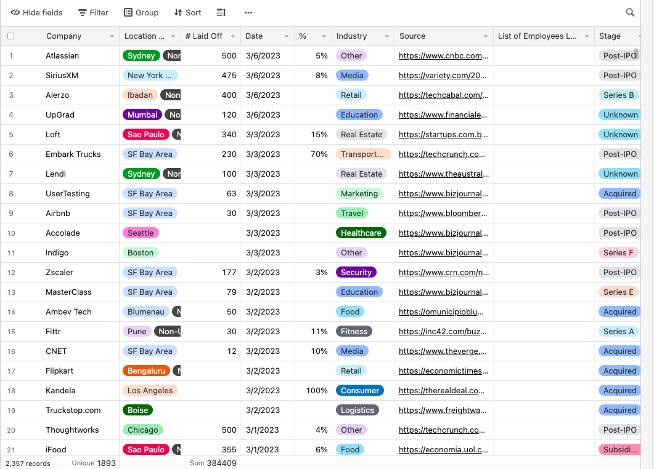Viewport: 654px width, 469px height.
Task: Select the Los Angeles location tag
Action: (x=150, y=391)
